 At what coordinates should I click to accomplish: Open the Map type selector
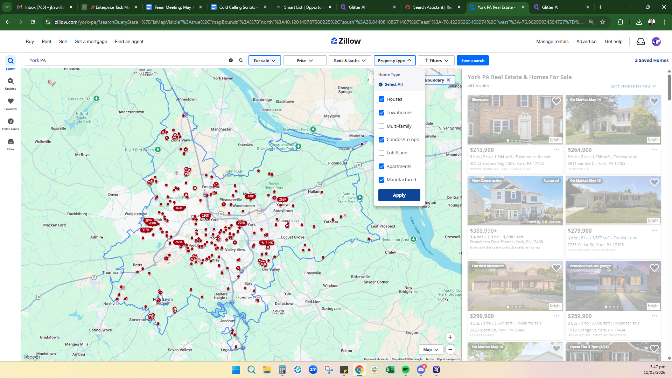coord(431,350)
